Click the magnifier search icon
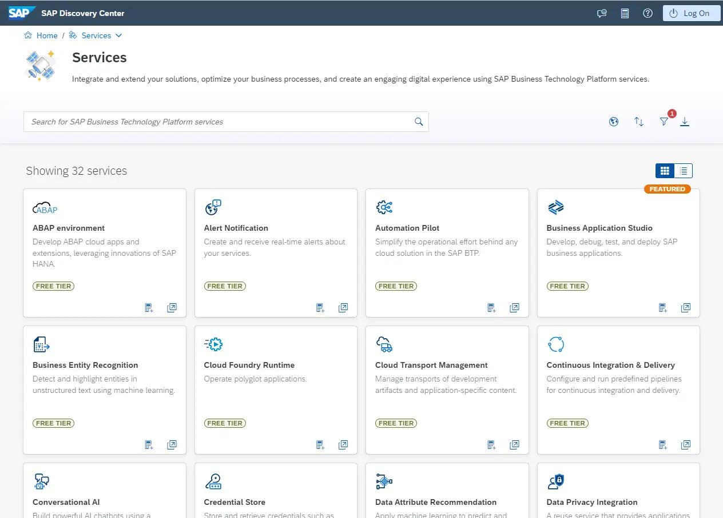Image resolution: width=723 pixels, height=518 pixels. (x=419, y=122)
